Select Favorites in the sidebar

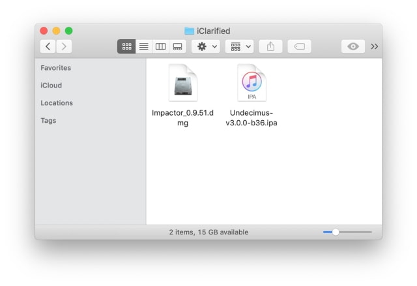(x=56, y=68)
